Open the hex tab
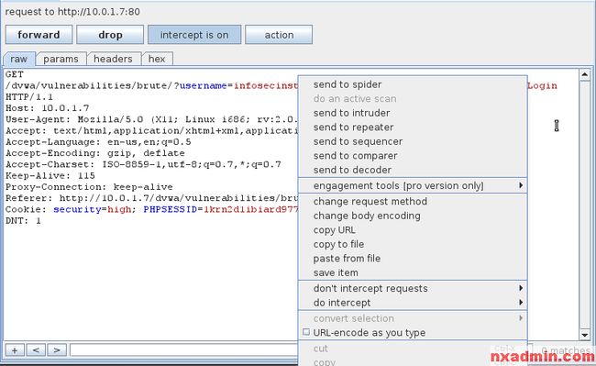 click(x=157, y=60)
